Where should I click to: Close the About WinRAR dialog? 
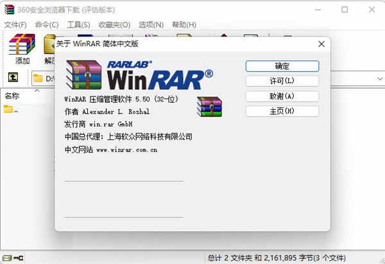(321, 44)
